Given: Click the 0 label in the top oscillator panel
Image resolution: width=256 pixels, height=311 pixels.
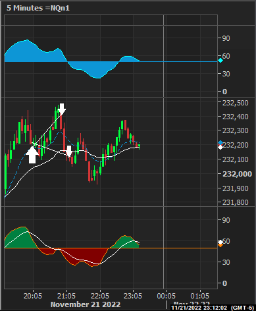Looking at the screenshot, I should tap(224, 92).
